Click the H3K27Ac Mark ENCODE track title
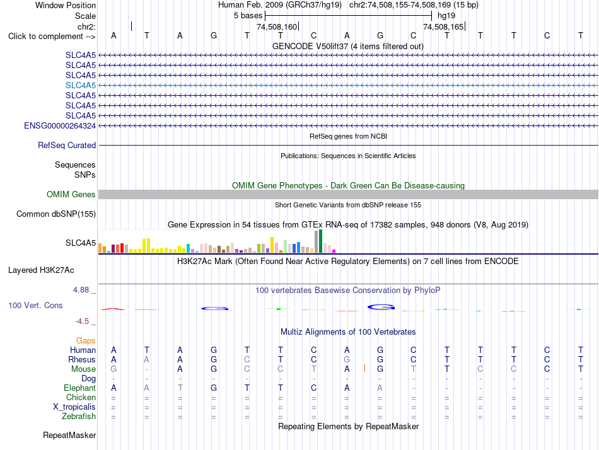This screenshot has height=450, width=599. pos(348,262)
